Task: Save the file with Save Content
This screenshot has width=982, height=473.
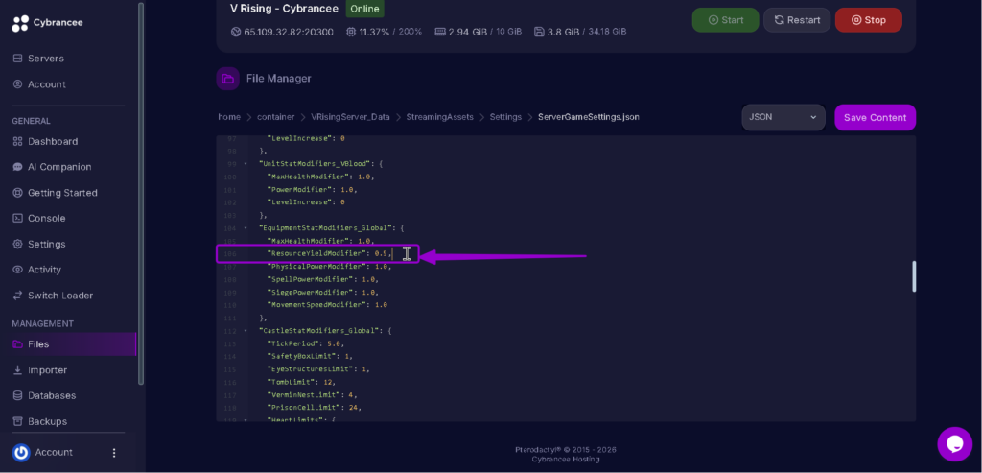Action: point(875,118)
